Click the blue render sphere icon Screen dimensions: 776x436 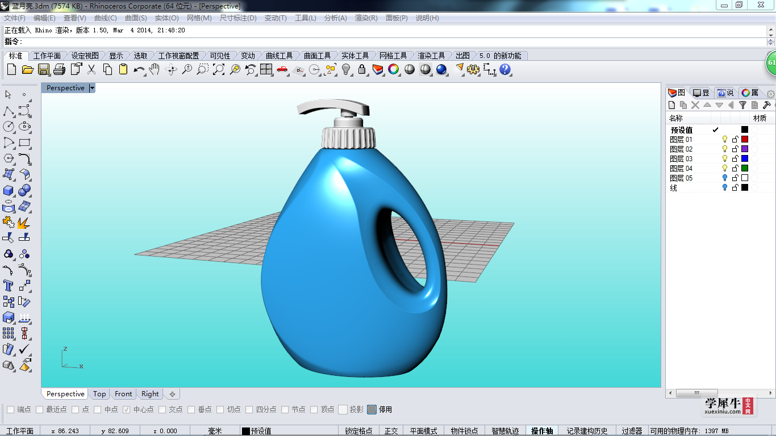click(441, 69)
